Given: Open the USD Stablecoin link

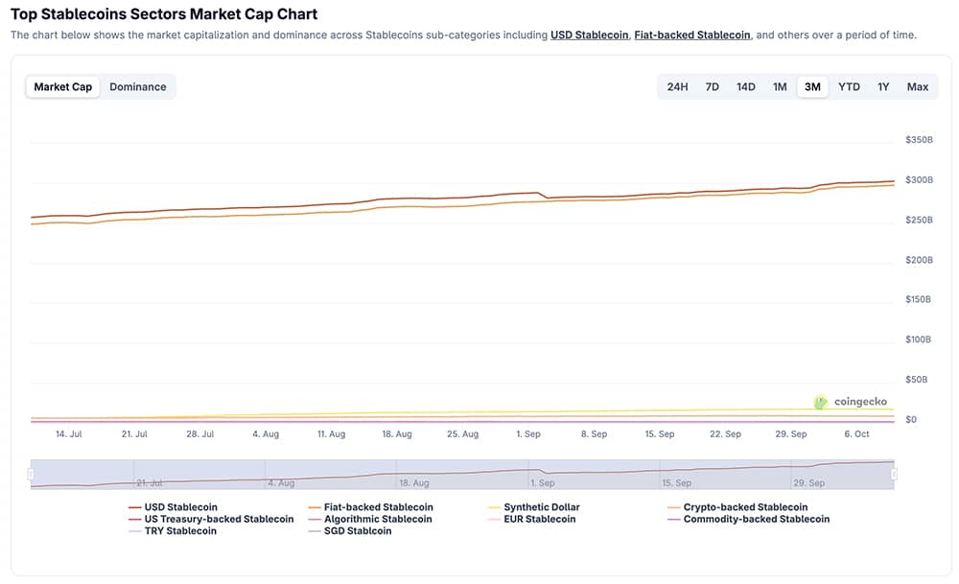Looking at the screenshot, I should (589, 35).
